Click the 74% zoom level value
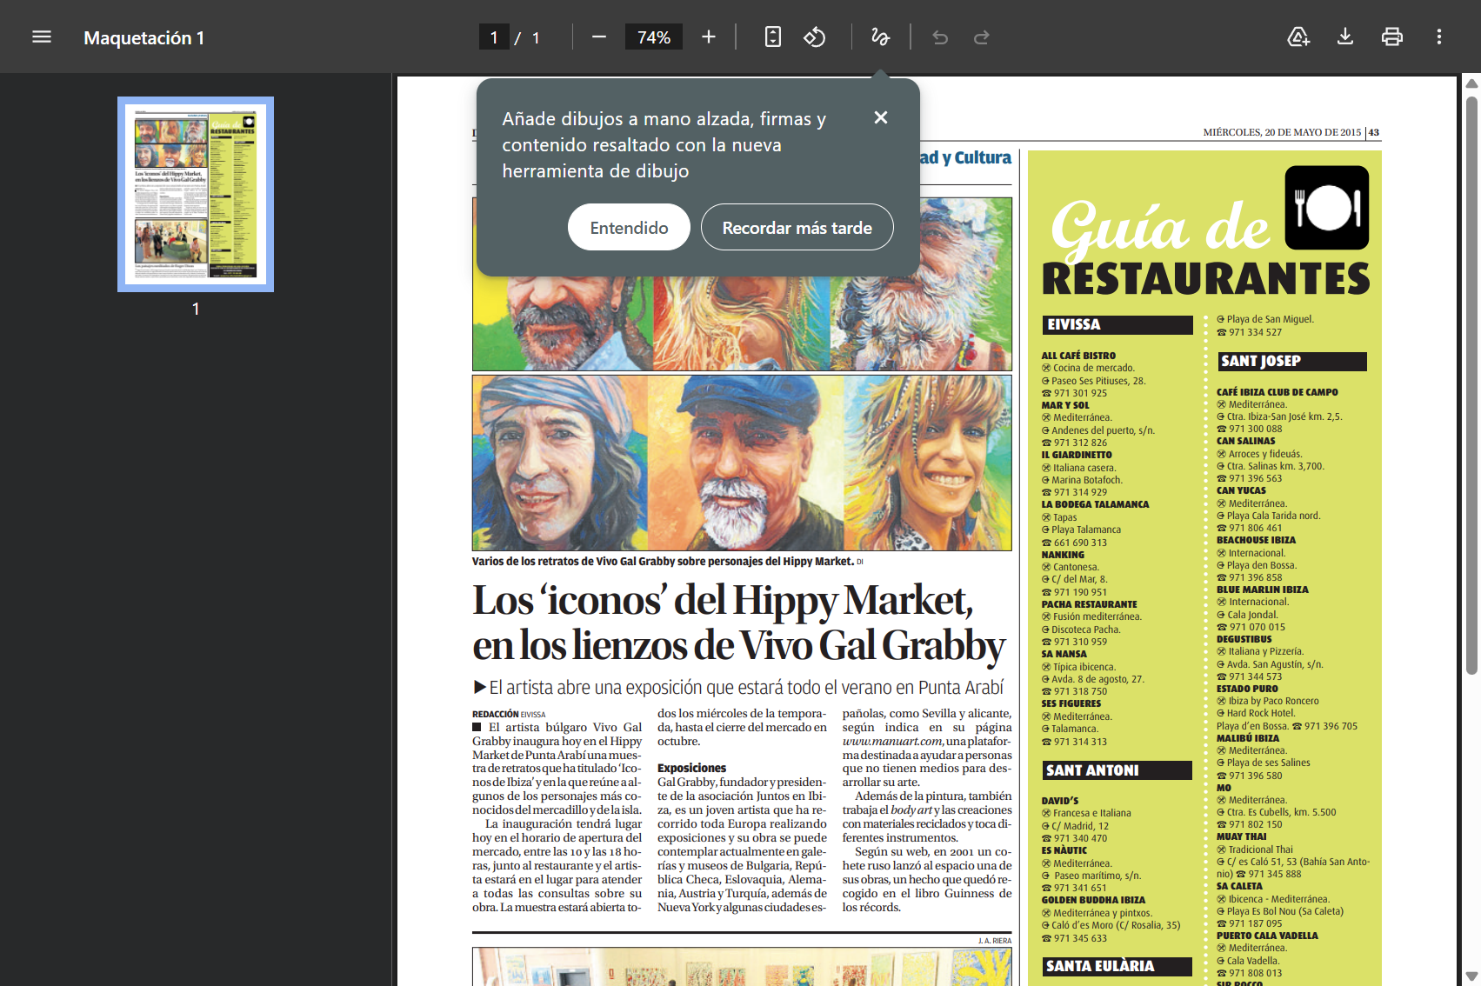The image size is (1481, 986). click(653, 37)
